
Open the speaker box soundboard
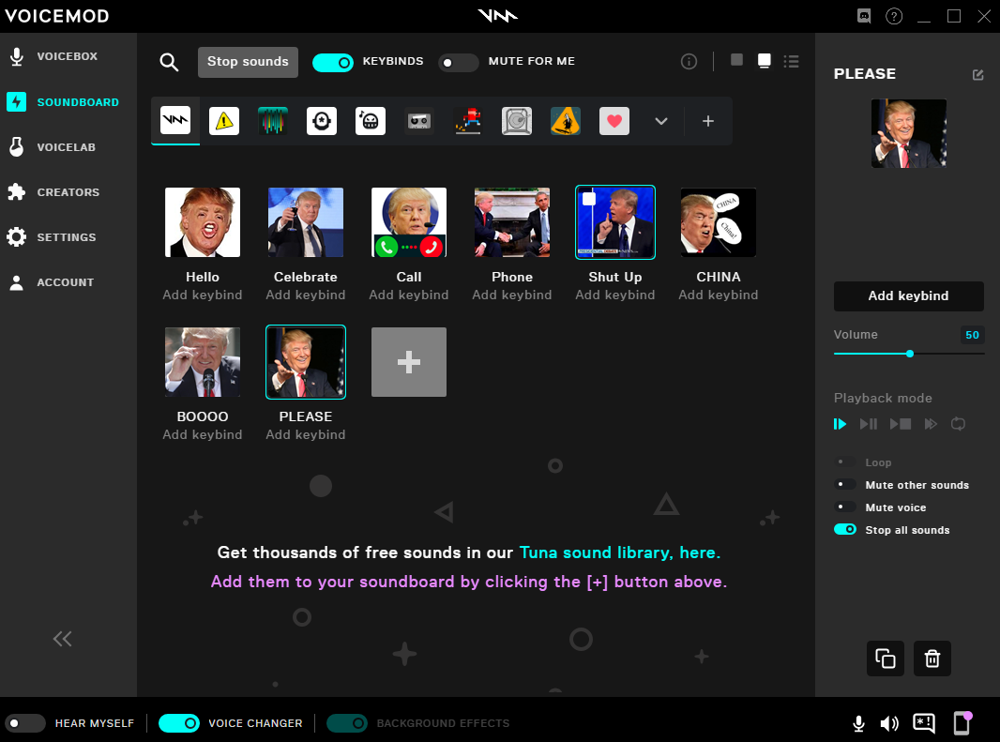click(517, 121)
